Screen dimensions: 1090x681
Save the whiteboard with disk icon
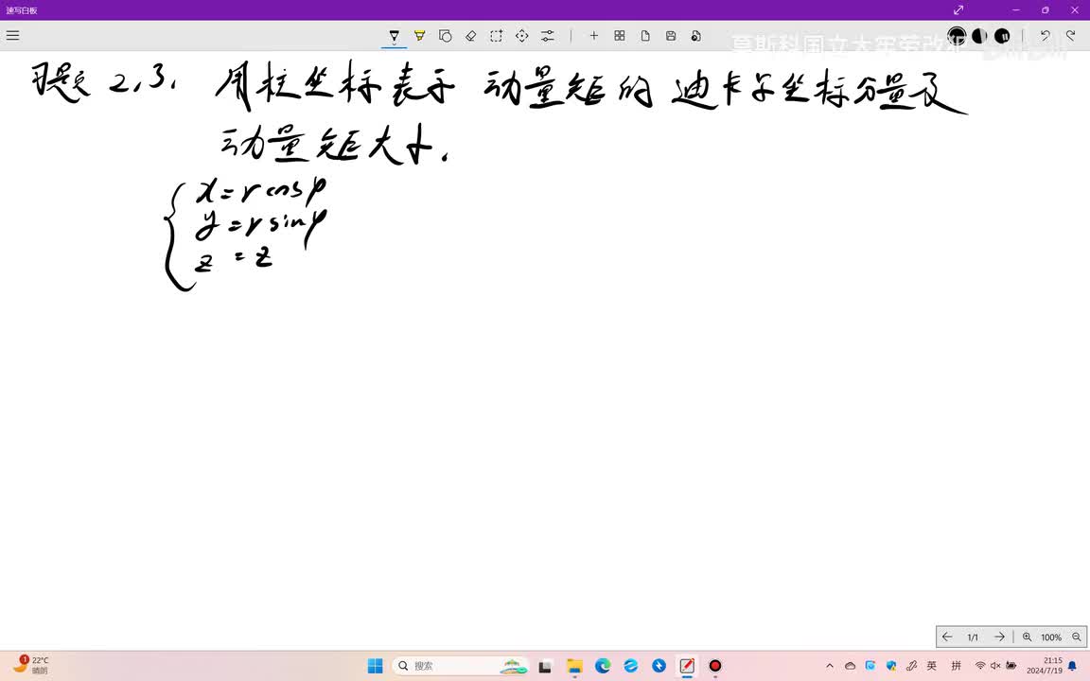pos(671,35)
